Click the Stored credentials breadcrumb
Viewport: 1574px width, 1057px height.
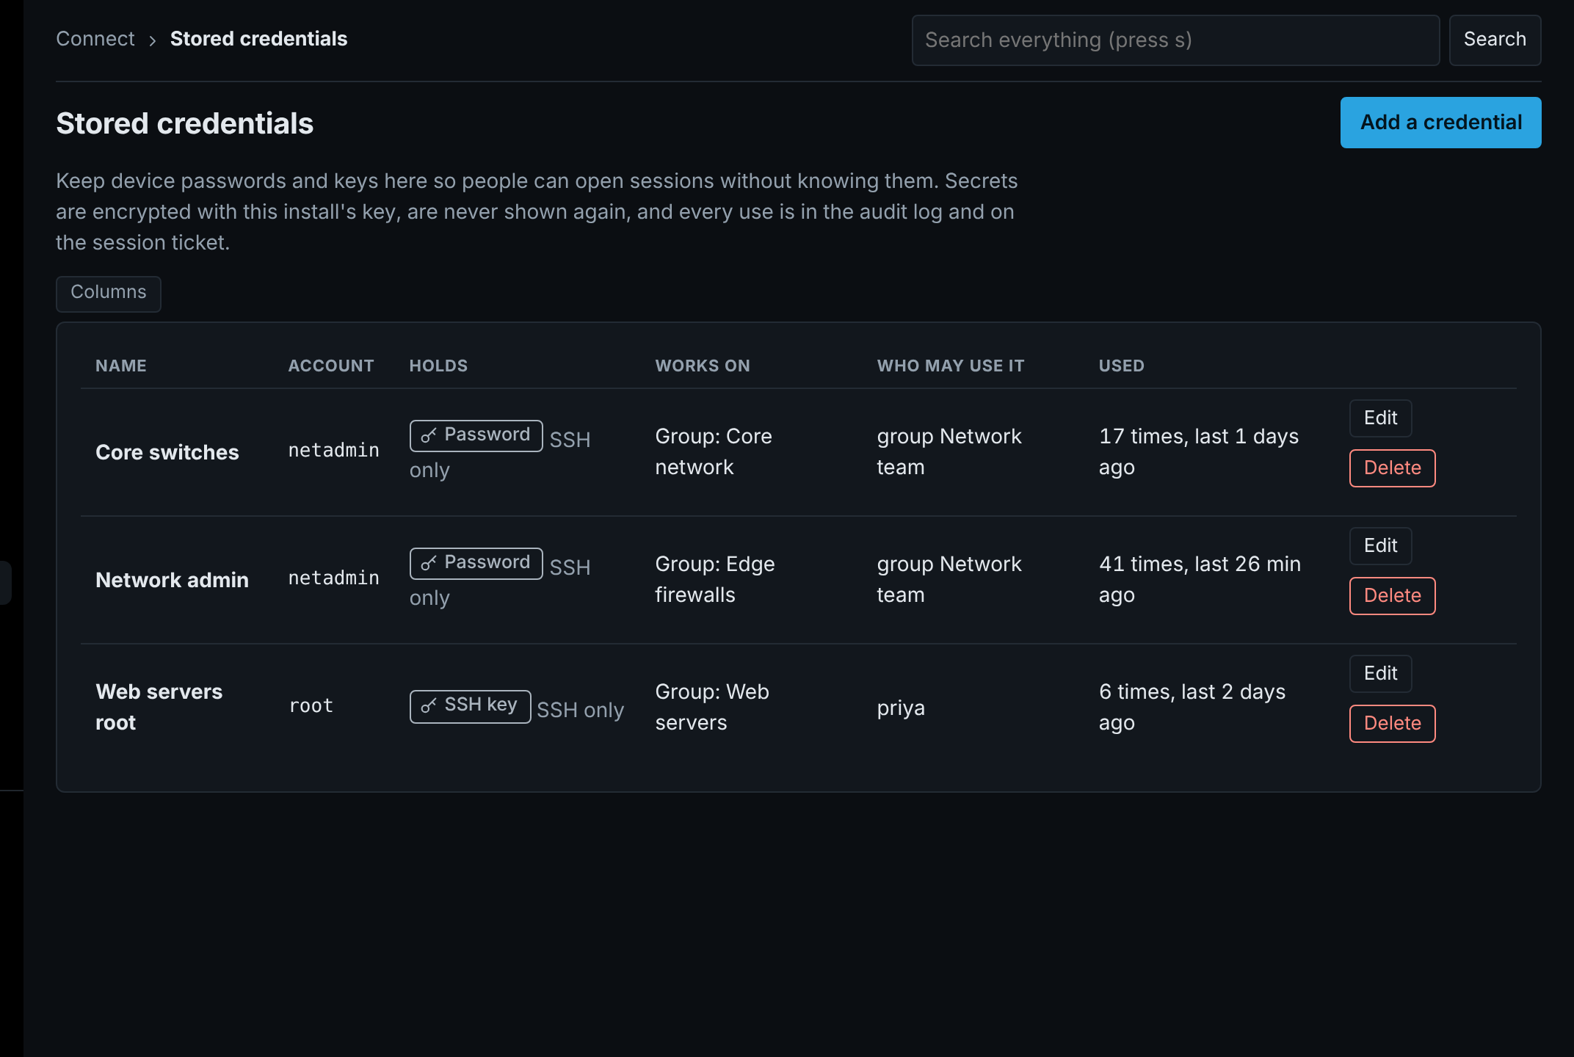click(x=258, y=39)
